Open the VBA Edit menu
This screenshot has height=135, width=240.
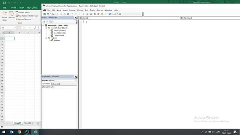click(x=53, y=10)
